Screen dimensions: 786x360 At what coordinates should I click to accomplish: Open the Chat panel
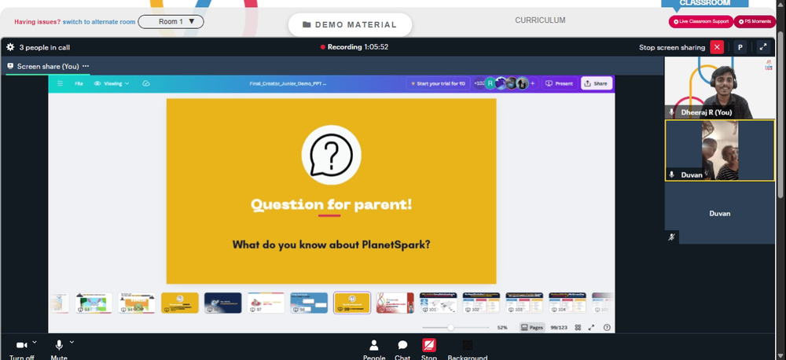coord(402,350)
